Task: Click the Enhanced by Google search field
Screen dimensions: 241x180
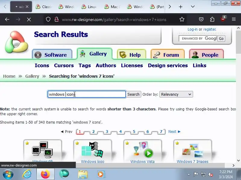Action: tap(198, 38)
